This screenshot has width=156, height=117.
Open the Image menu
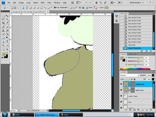(21, 3)
